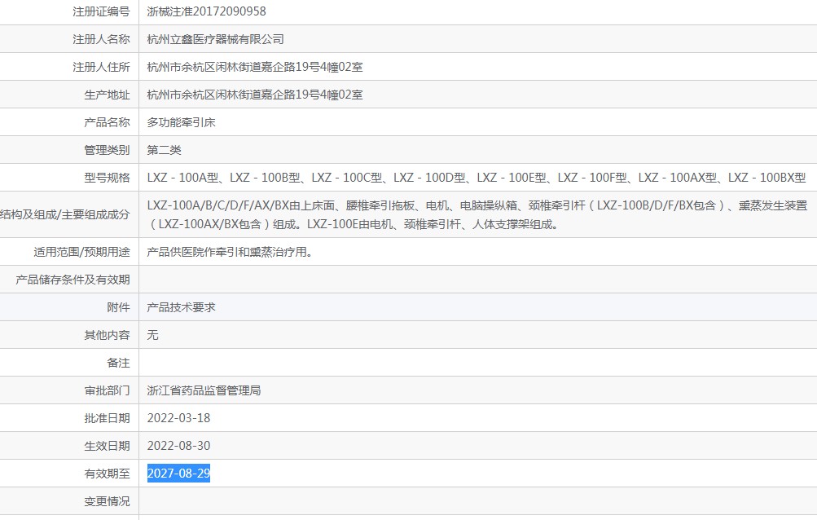Click intended use text 产品供医院作牵引和熏蒸治疗用
The image size is (817, 520).
pyautogui.click(x=230, y=252)
